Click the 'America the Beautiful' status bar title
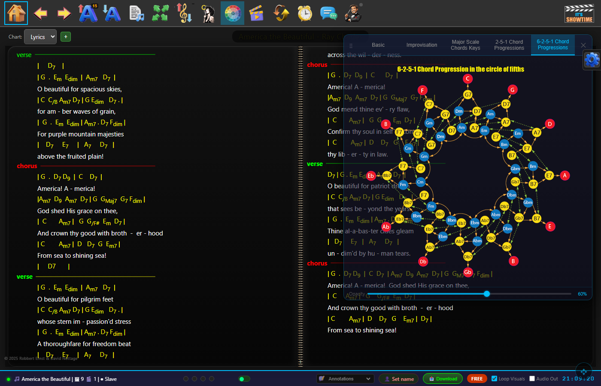Viewport: 601px width, 386px height. (46, 379)
